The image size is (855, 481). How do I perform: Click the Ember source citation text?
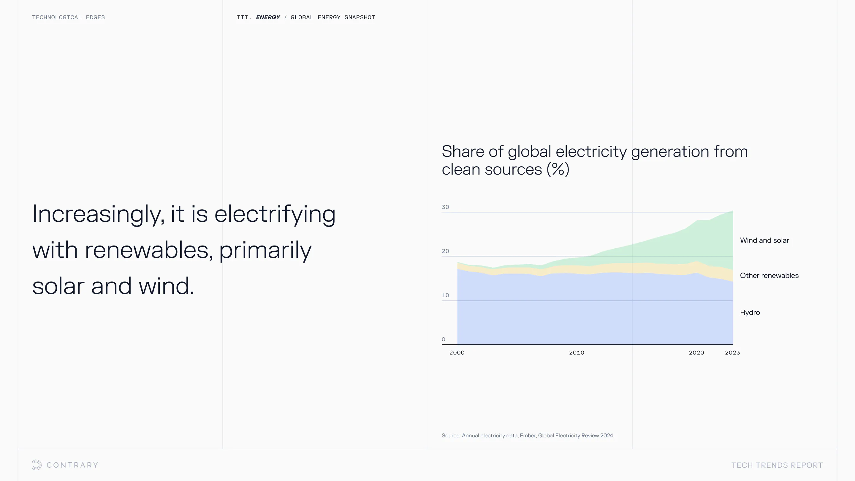point(528,436)
